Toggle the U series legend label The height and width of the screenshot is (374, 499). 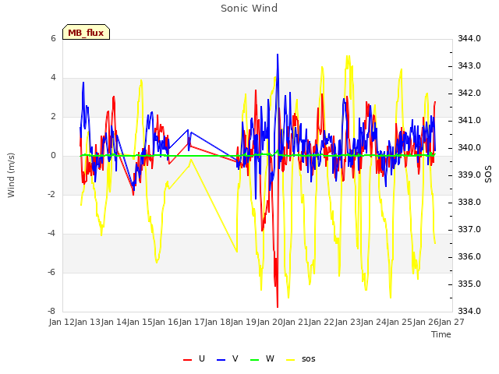pos(202,358)
